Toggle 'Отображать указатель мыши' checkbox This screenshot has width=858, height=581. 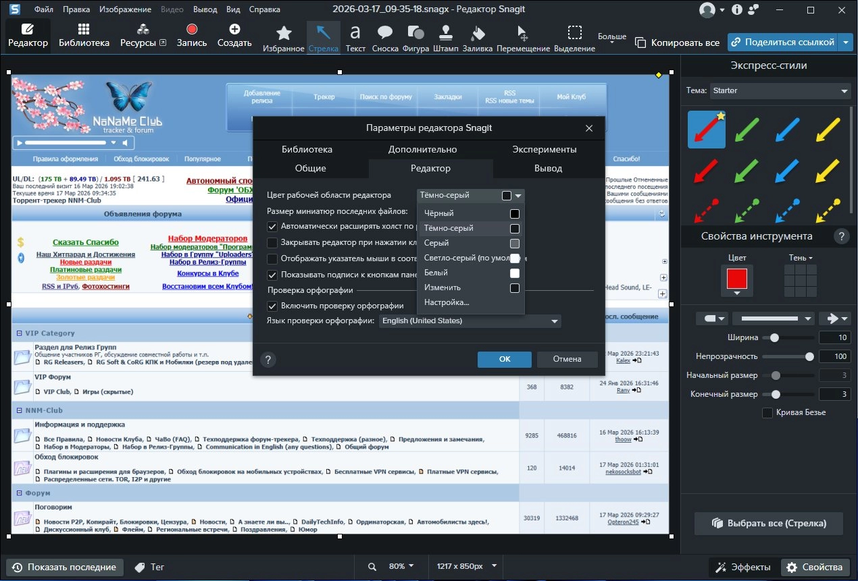[x=272, y=258]
